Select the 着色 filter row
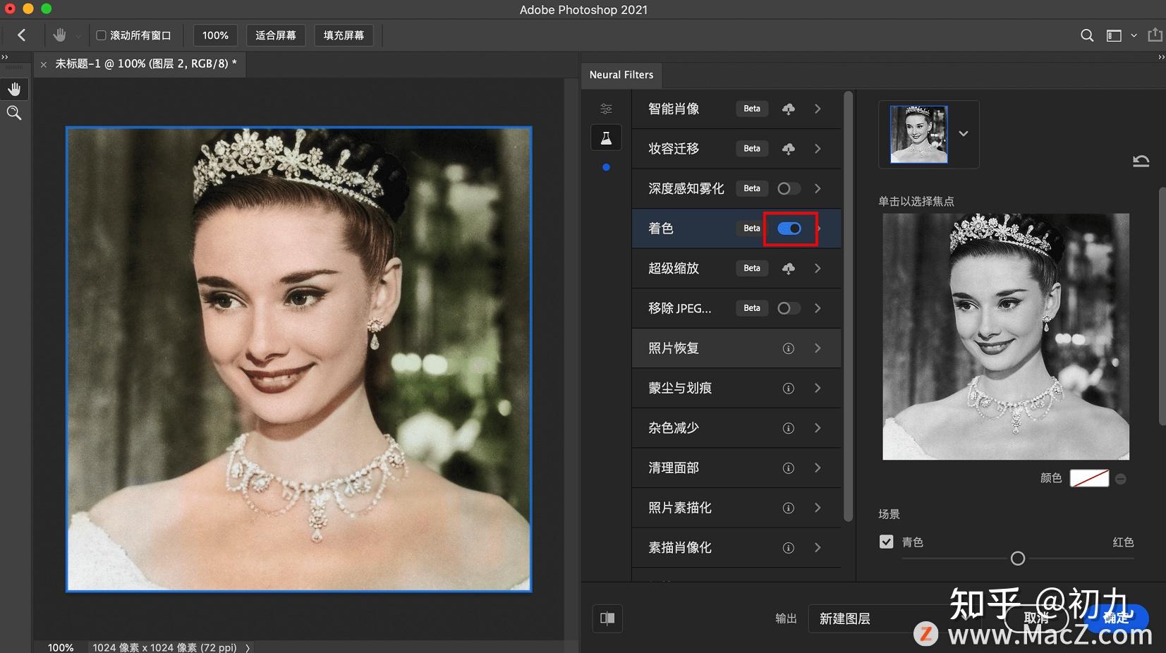Viewport: 1166px width, 653px height. pos(736,228)
